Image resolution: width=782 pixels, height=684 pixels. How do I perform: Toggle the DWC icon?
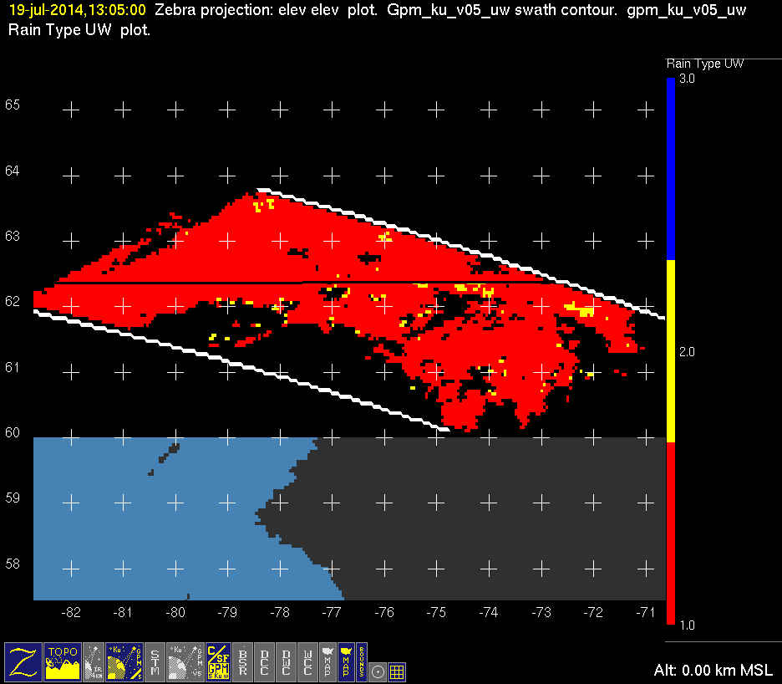point(286,661)
